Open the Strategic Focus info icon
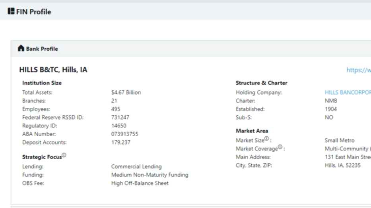371x208 pixels. (x=64, y=155)
